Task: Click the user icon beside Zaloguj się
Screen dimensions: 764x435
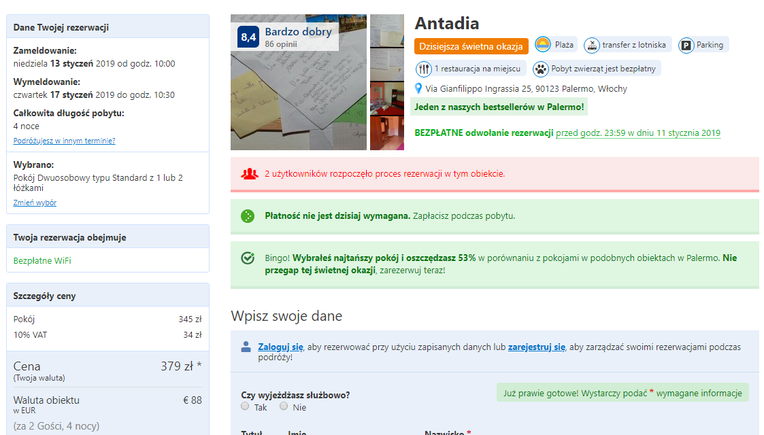Action: pos(246,347)
